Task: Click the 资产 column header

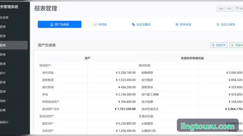Action: pyautogui.click(x=87, y=58)
